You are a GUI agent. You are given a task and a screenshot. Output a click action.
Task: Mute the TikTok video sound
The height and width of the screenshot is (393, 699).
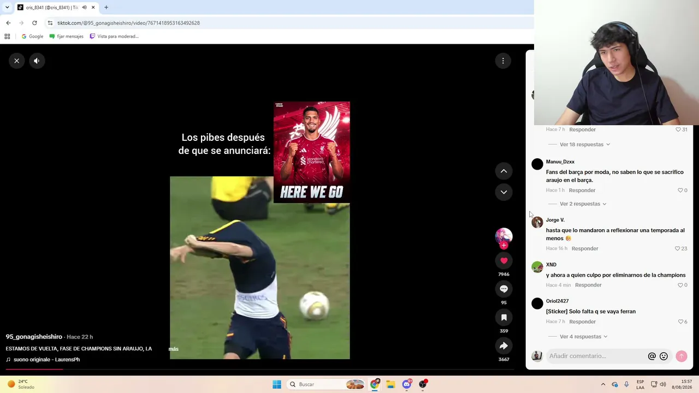pyautogui.click(x=37, y=61)
